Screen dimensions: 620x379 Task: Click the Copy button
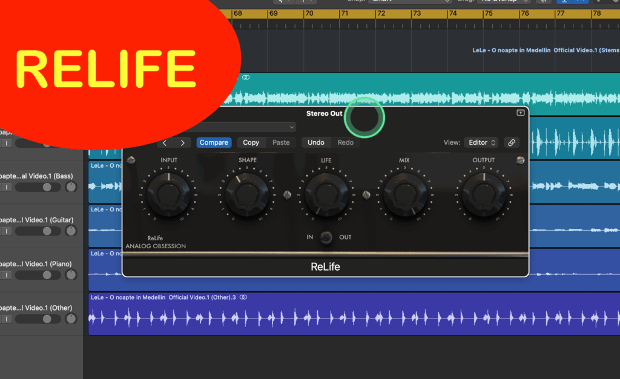click(251, 143)
